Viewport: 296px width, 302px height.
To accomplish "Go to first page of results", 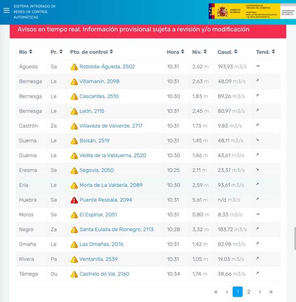I will click(x=216, y=292).
